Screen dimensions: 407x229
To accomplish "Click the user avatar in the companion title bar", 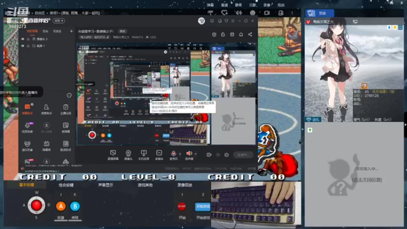I will (201, 21).
